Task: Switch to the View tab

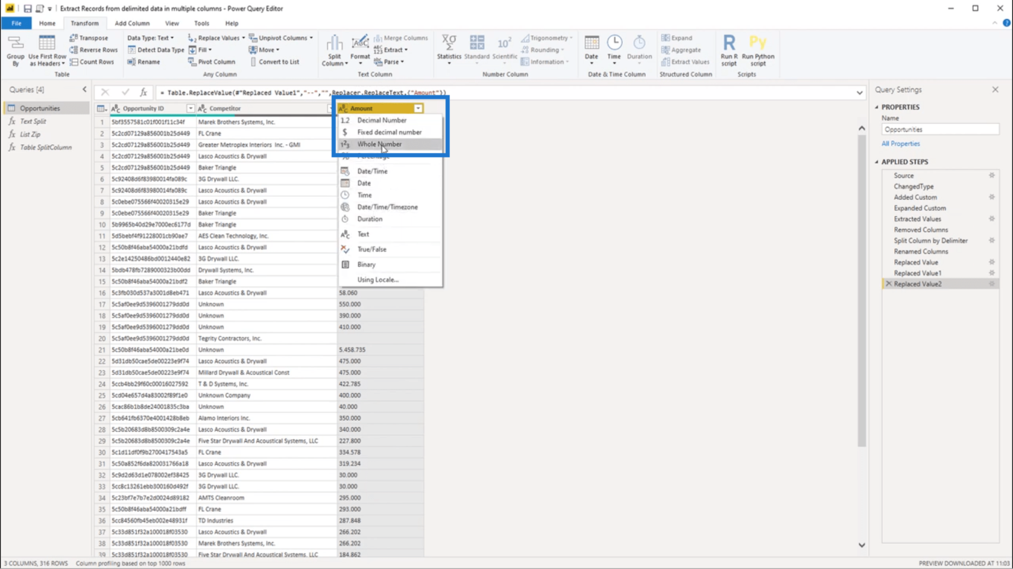Action: coord(172,23)
